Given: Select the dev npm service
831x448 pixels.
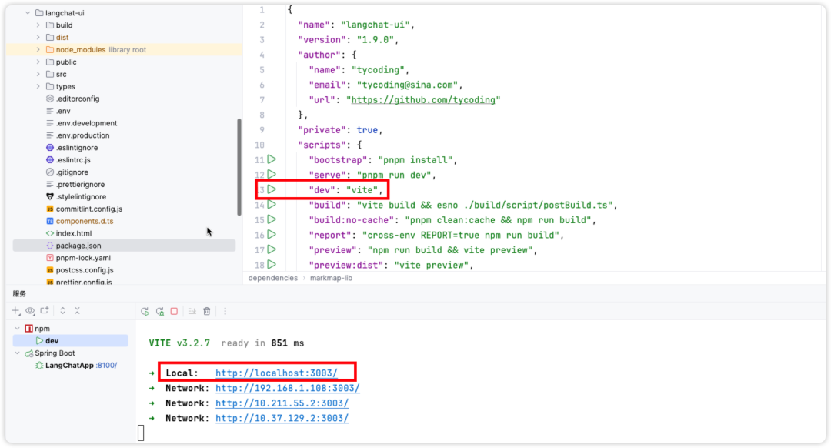Looking at the screenshot, I should point(71,341).
